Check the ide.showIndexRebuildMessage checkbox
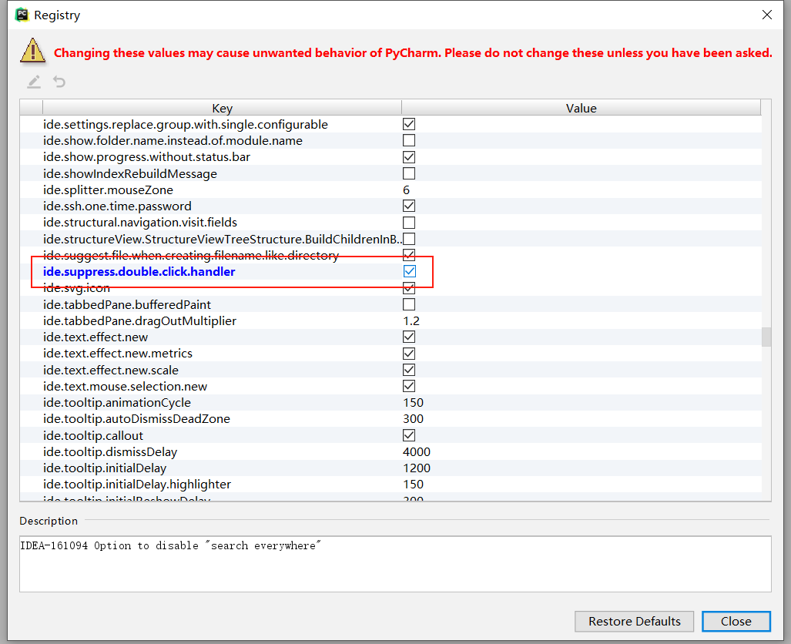 tap(409, 173)
